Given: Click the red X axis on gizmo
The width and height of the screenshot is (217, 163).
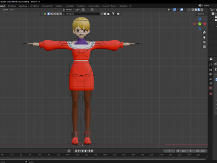Looking at the screenshot, I should 205,24.
